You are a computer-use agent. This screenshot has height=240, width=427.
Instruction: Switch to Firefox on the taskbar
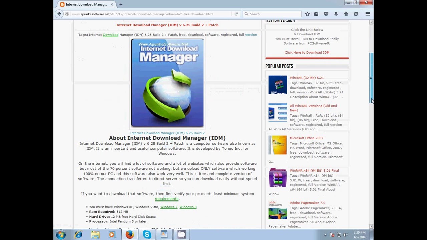click(130, 235)
